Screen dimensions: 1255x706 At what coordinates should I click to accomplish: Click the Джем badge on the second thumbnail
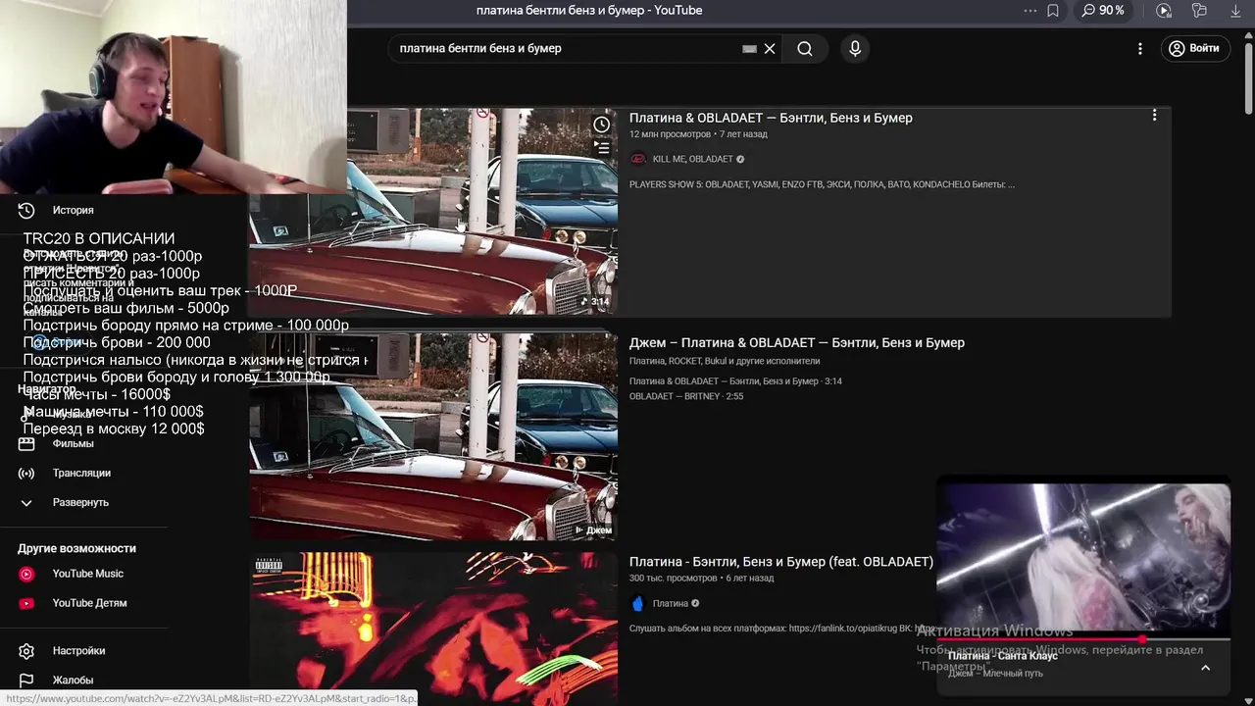593,529
